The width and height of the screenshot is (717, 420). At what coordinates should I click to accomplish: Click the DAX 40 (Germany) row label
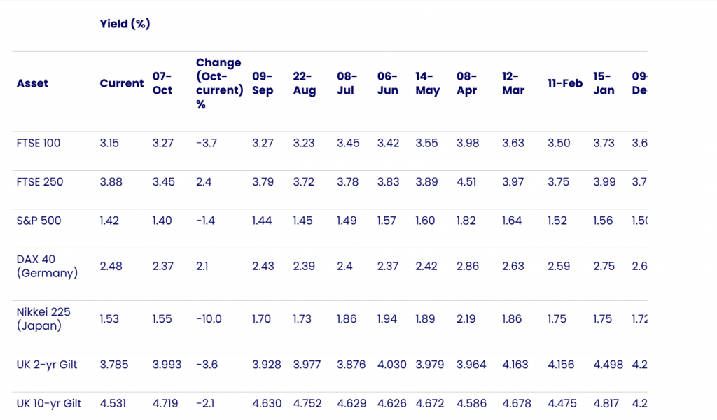[x=47, y=266]
